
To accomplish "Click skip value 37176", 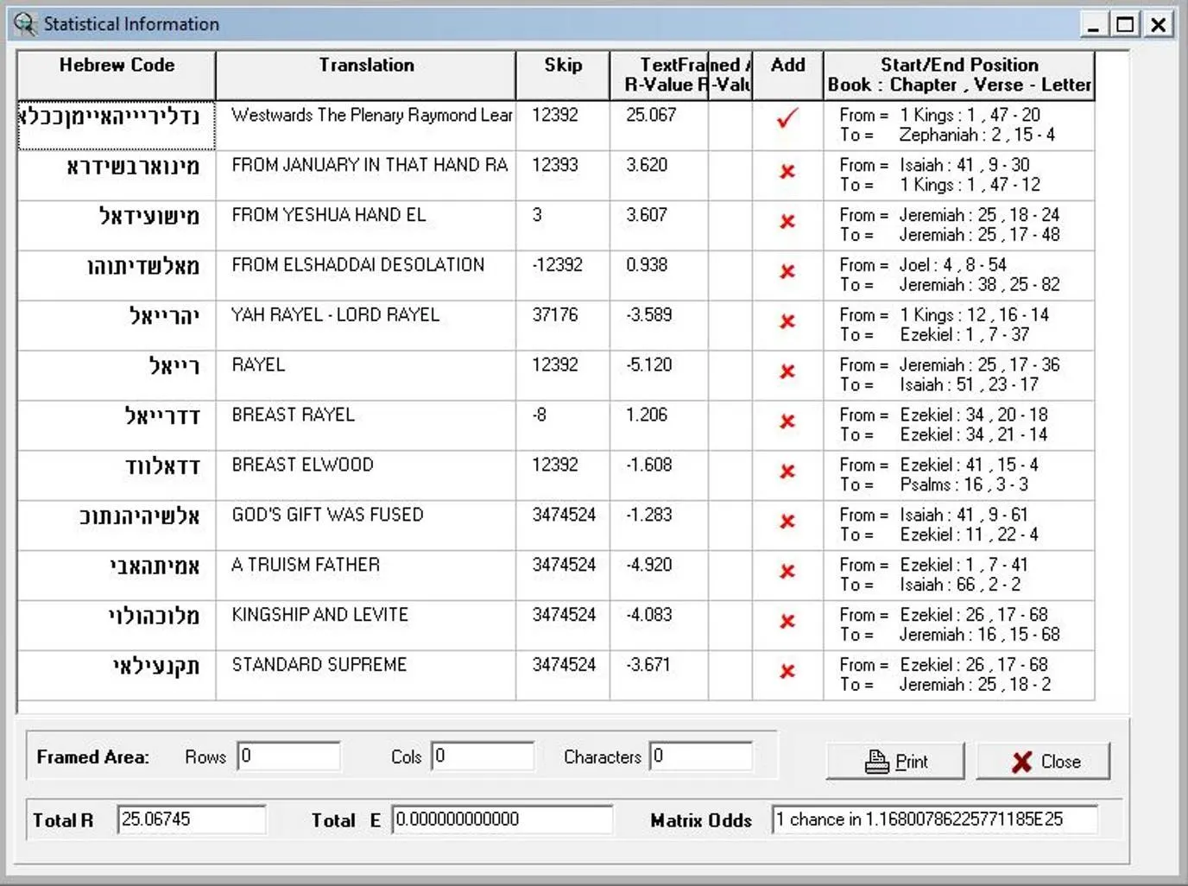I will click(x=555, y=315).
